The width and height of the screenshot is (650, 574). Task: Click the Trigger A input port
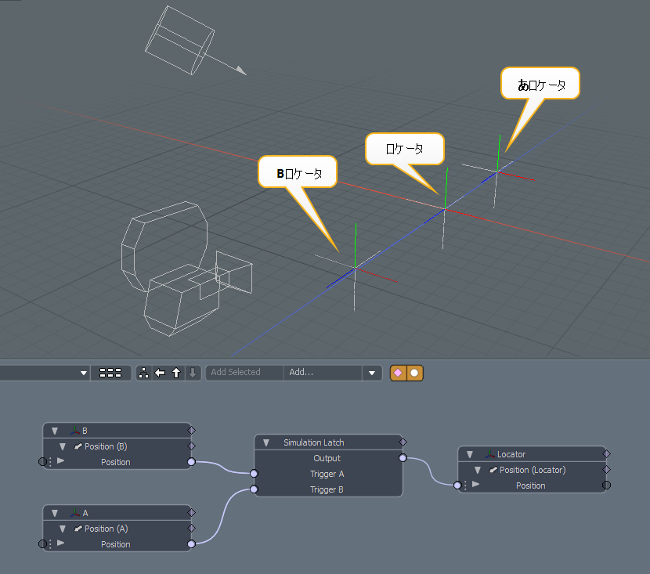(x=254, y=474)
